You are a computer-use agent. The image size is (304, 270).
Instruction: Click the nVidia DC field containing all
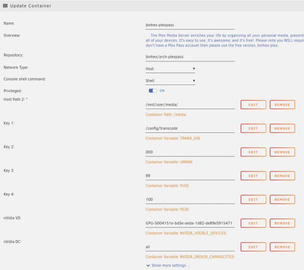click(x=190, y=247)
